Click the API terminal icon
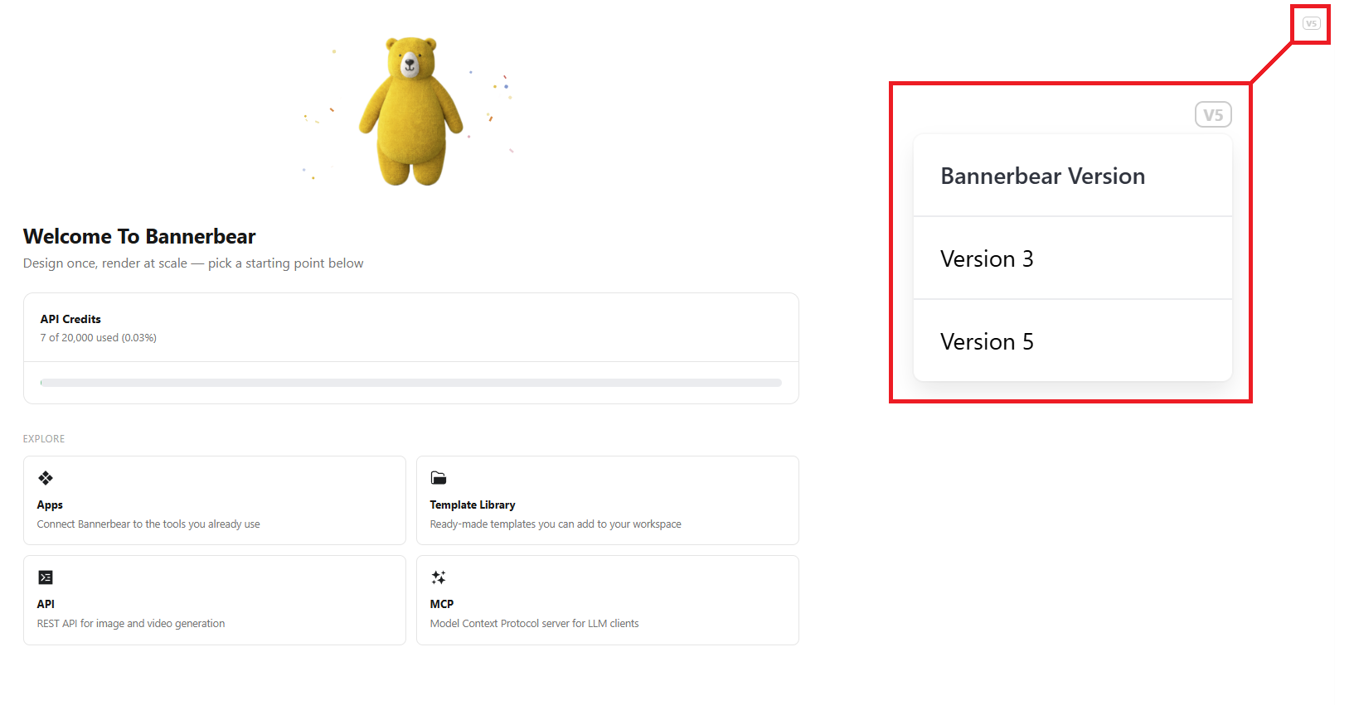 [x=46, y=577]
